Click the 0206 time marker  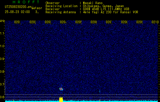click(x=94, y=22)
